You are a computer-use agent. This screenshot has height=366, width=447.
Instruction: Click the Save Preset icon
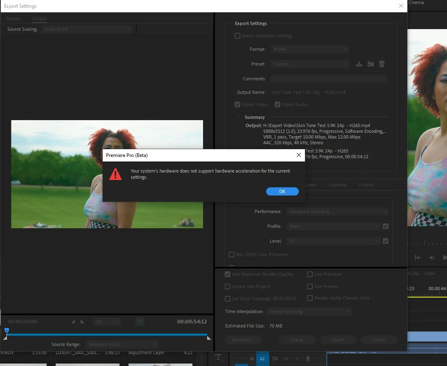coord(359,64)
